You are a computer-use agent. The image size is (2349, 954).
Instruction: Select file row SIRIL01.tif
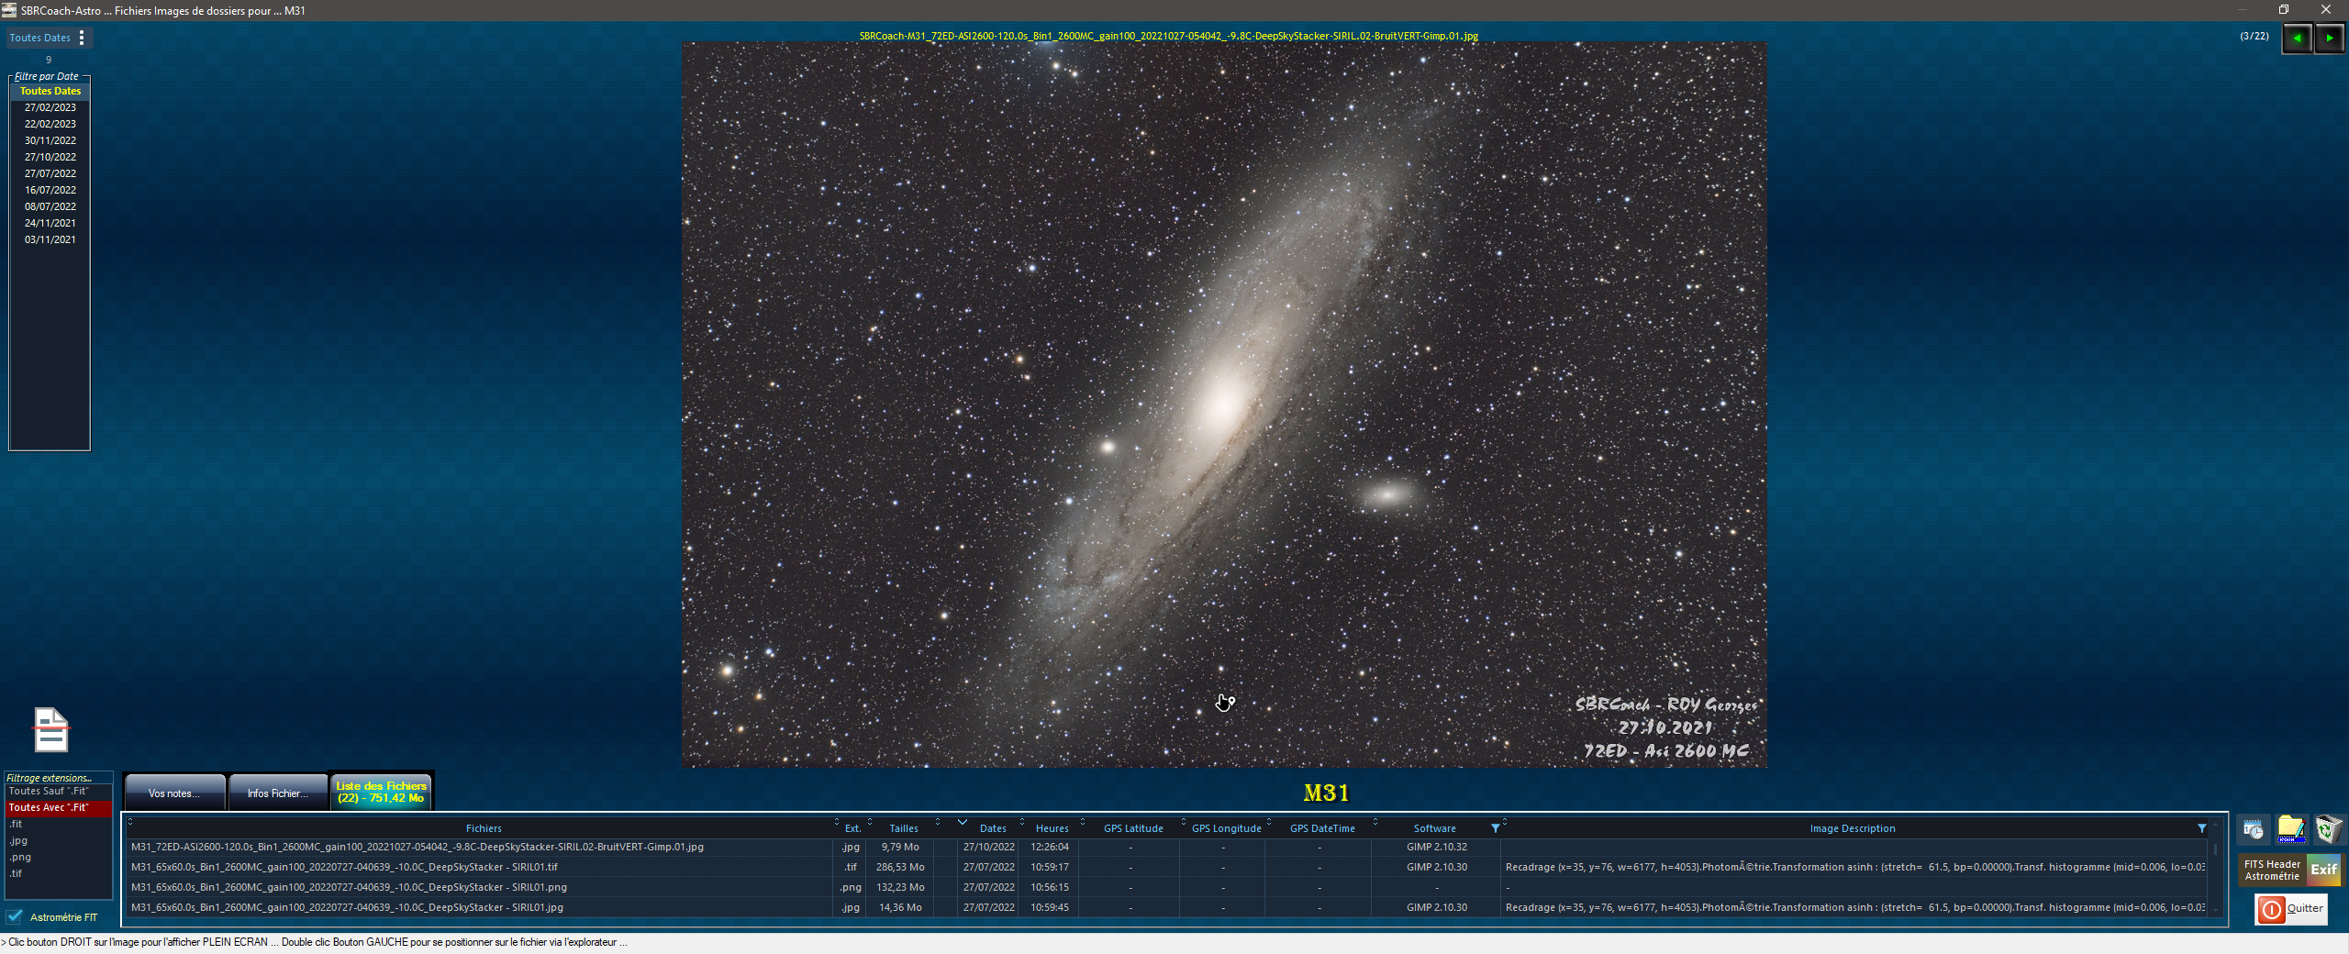coord(1167,867)
